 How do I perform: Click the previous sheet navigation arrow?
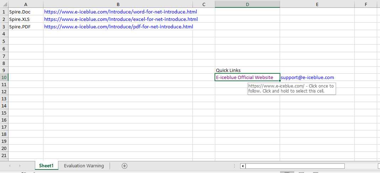pyautogui.click(x=10, y=166)
